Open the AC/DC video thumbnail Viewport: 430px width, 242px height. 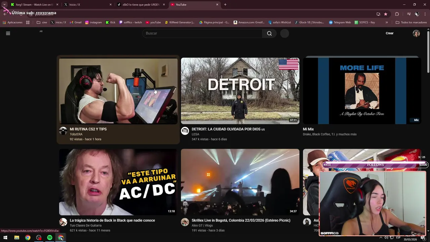tap(118, 182)
